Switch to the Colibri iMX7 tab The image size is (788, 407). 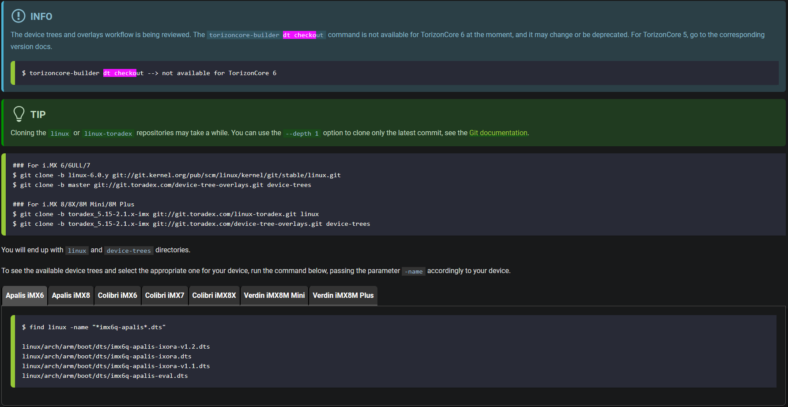165,295
